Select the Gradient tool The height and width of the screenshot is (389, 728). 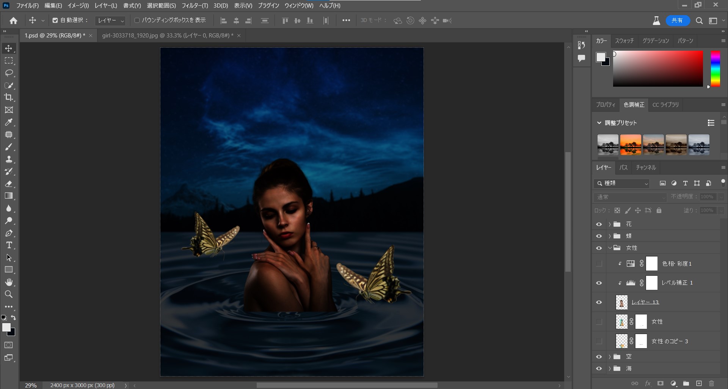click(9, 196)
